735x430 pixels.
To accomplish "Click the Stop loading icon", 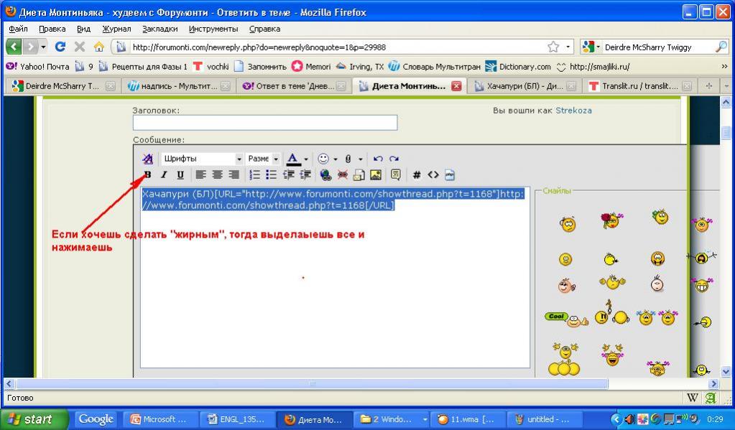I will 80,47.
